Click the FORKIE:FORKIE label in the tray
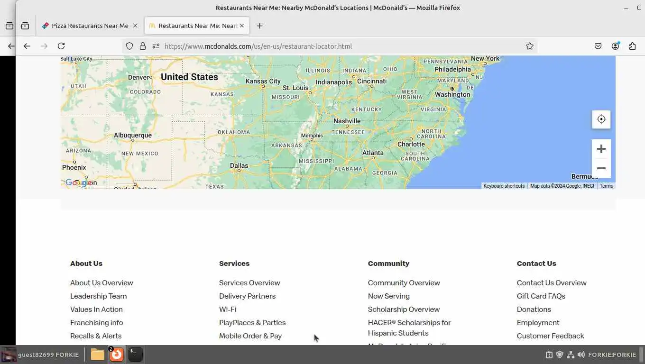Image resolution: width=645 pixels, height=364 pixels. (612, 355)
